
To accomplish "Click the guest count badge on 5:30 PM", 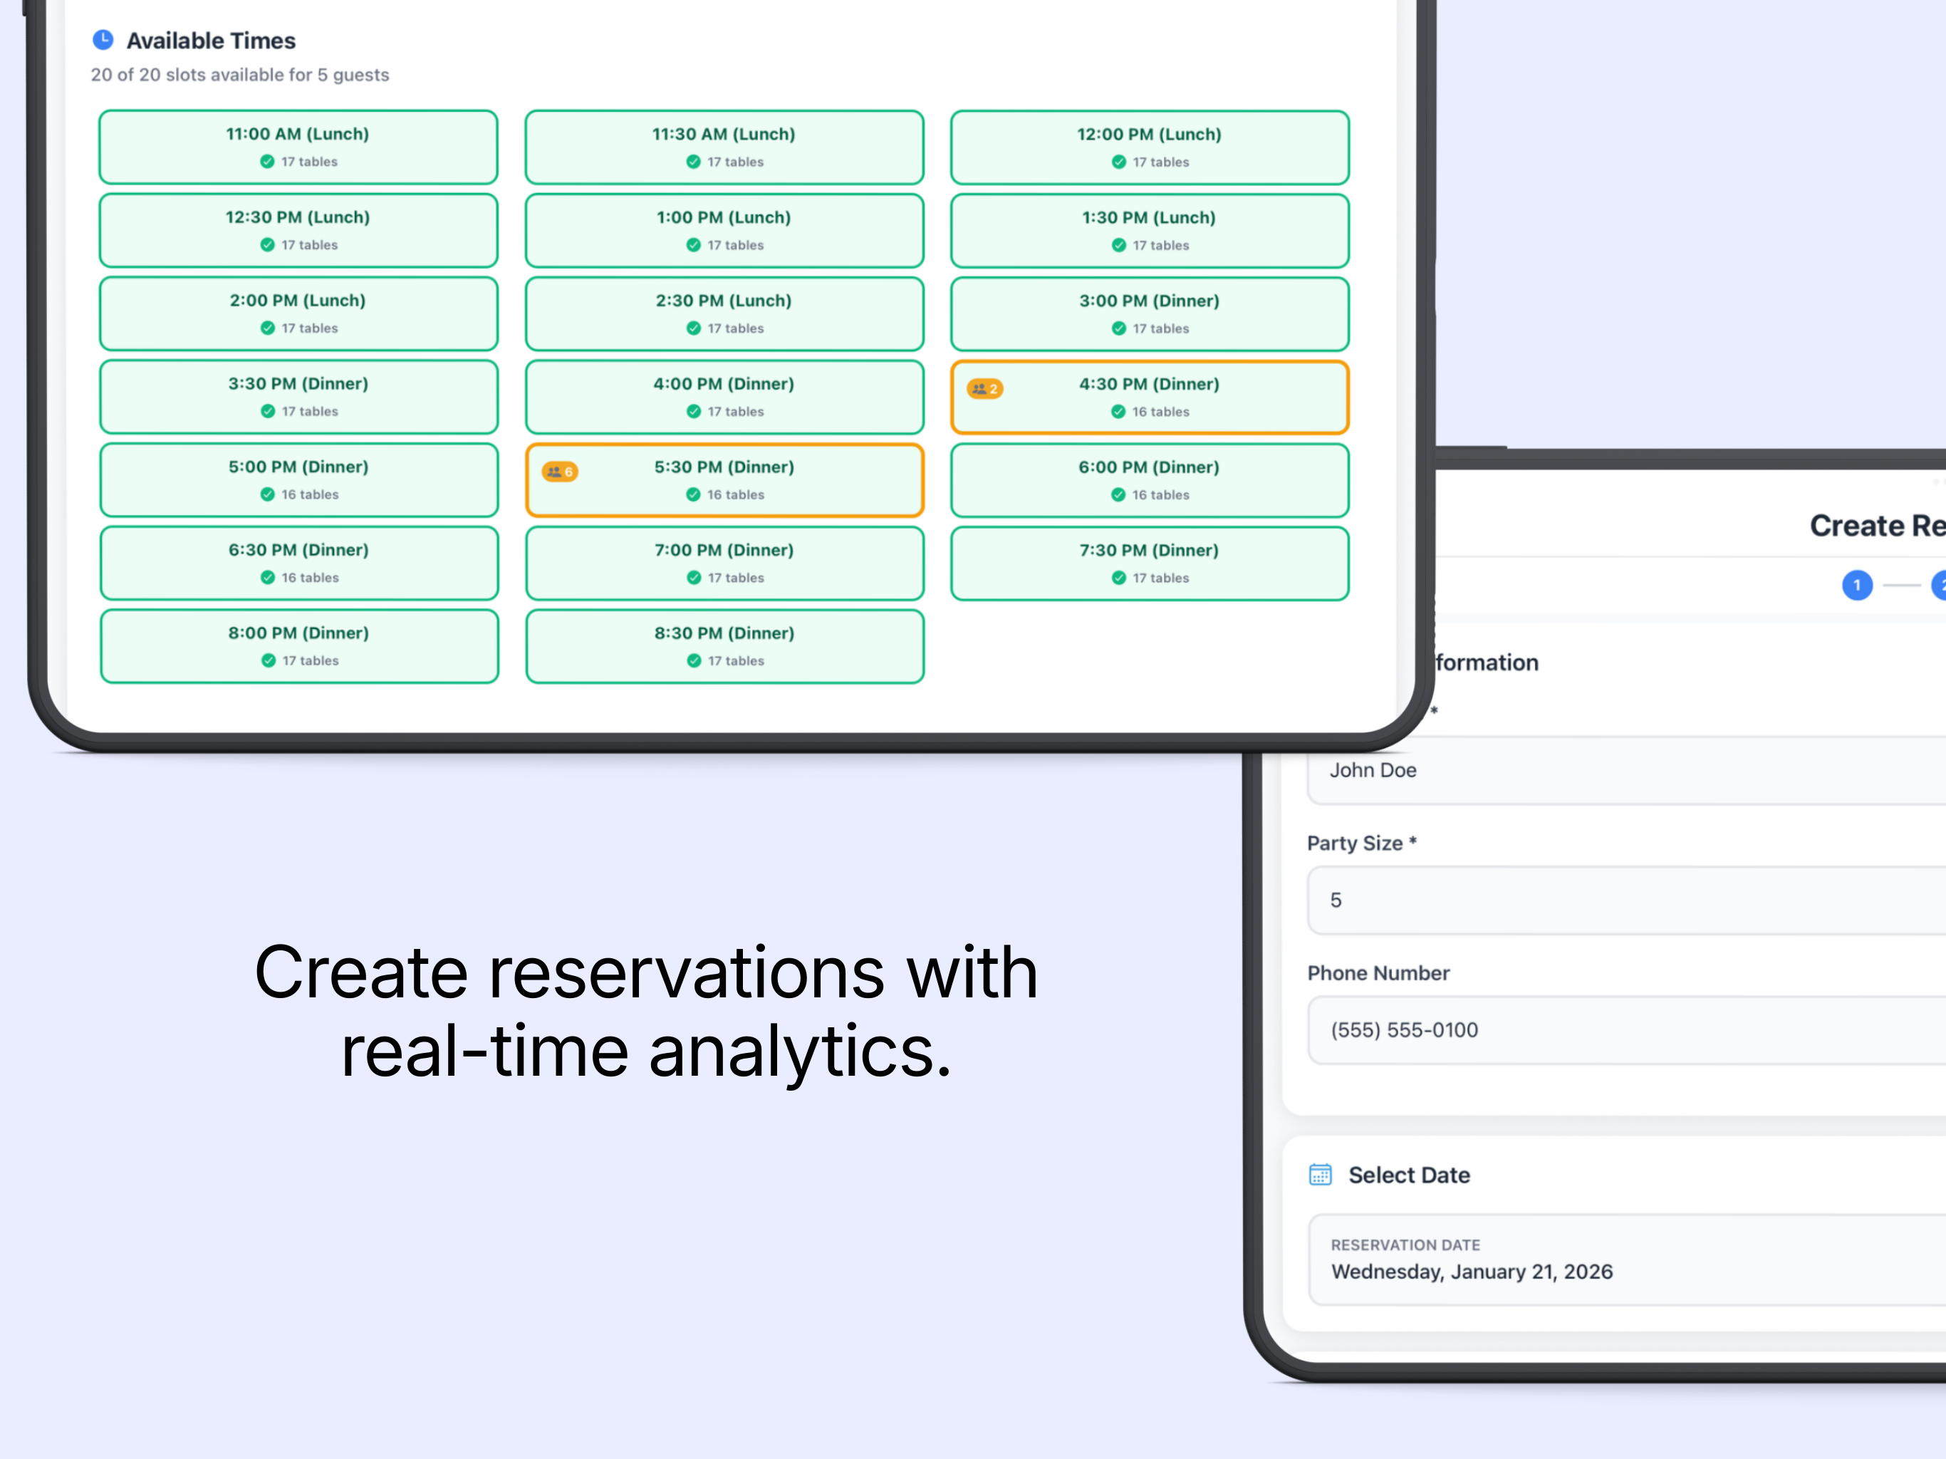I will pos(560,472).
